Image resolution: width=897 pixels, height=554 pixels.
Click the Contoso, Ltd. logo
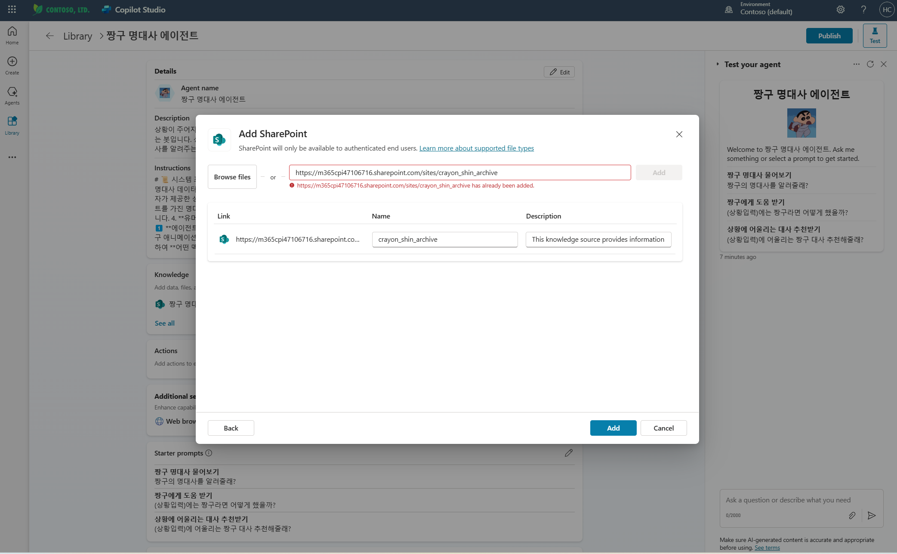click(62, 9)
